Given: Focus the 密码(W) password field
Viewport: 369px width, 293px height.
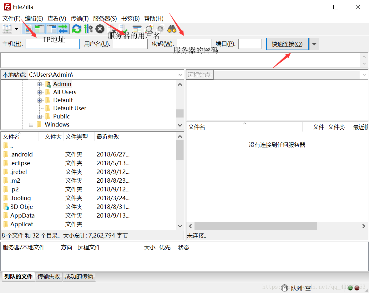Looking at the screenshot, I should click(194, 44).
